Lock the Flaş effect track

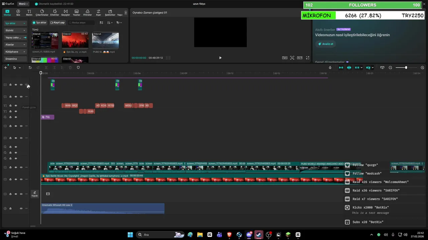tap(10, 117)
